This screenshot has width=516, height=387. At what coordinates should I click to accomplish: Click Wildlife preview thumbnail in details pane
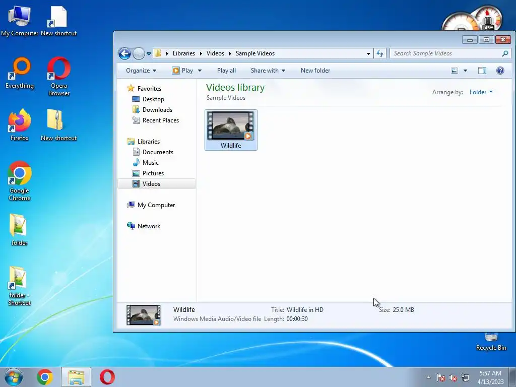144,315
